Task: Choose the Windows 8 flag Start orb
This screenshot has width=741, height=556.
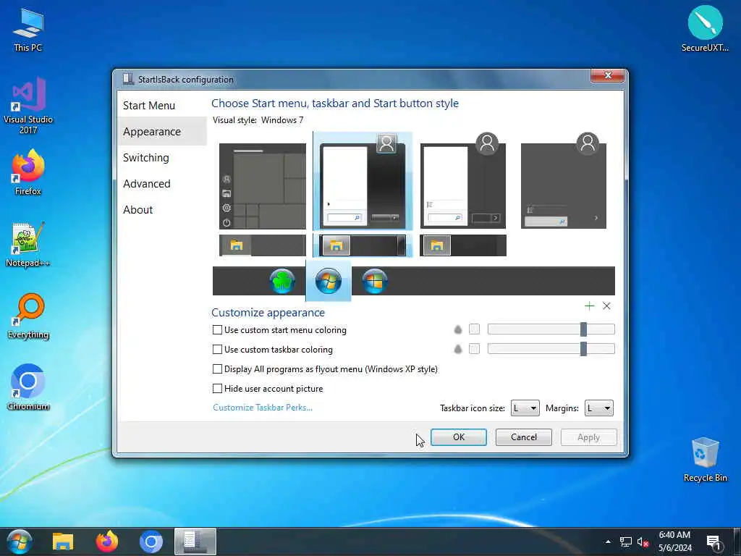Action: point(375,282)
